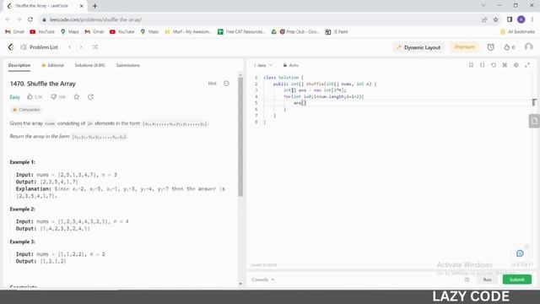
Task: Expand the Companies tag
Action: [x=26, y=110]
